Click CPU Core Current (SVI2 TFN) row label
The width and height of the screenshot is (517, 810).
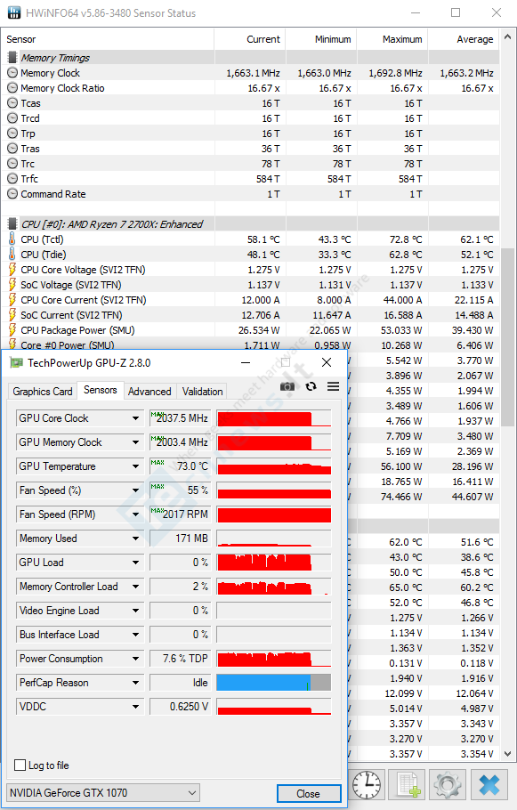point(83,300)
